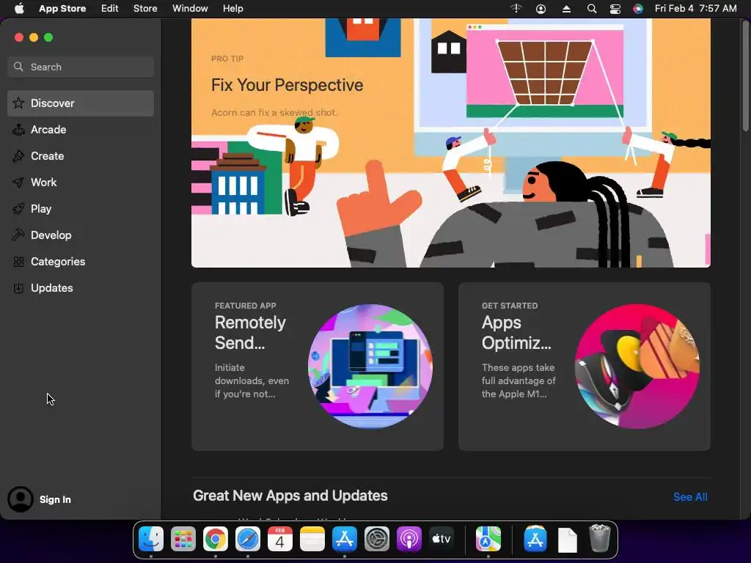The width and height of the screenshot is (751, 563).
Task: Click the PRO TIP label
Action: pos(227,59)
